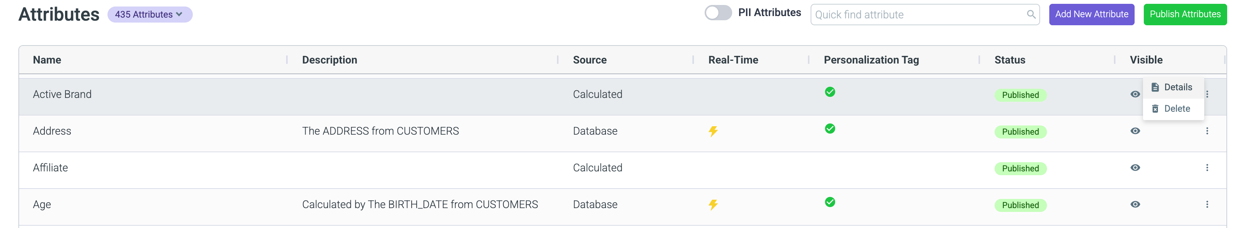Toggle visibility eye for Affiliate
Screen dimensions: 1244x228
1135,168
